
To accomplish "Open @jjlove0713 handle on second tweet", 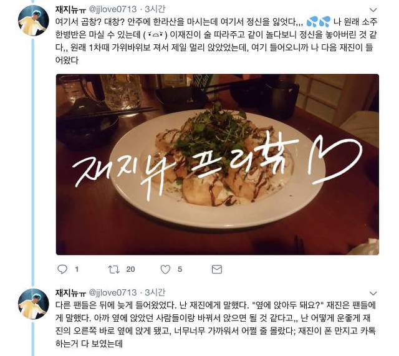I will pyautogui.click(x=113, y=292).
